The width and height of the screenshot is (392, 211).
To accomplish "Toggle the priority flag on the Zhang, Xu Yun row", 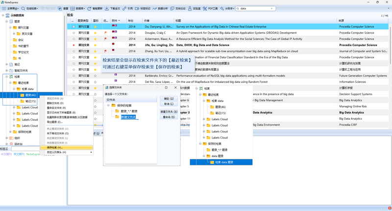I will point(105,51).
